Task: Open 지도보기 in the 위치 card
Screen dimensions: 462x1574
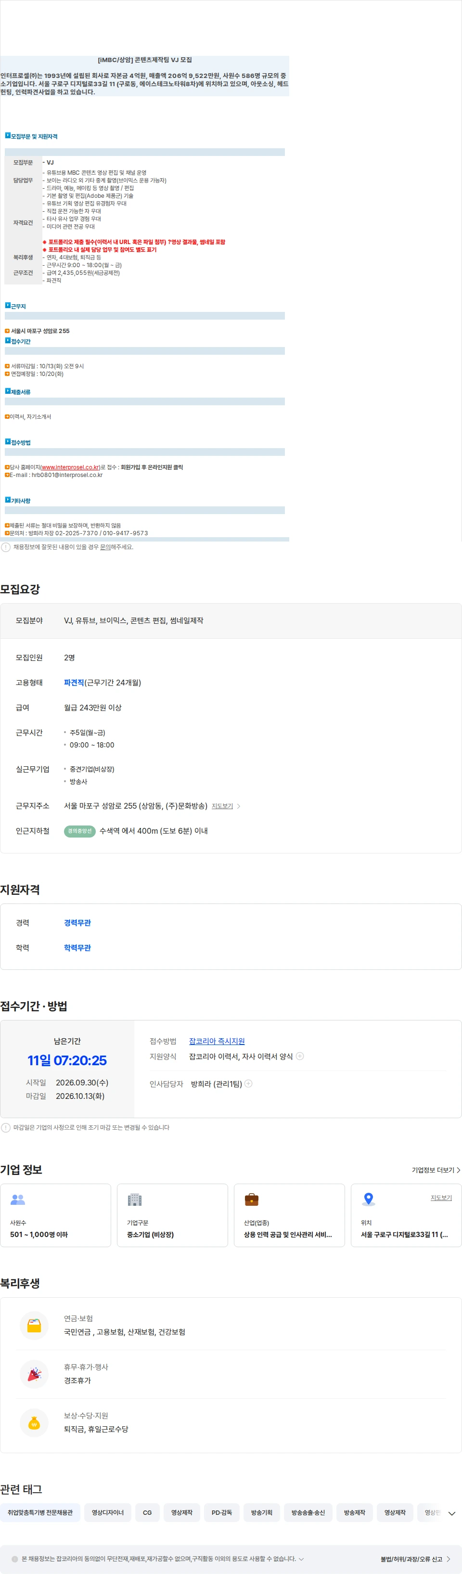Action: (441, 1198)
